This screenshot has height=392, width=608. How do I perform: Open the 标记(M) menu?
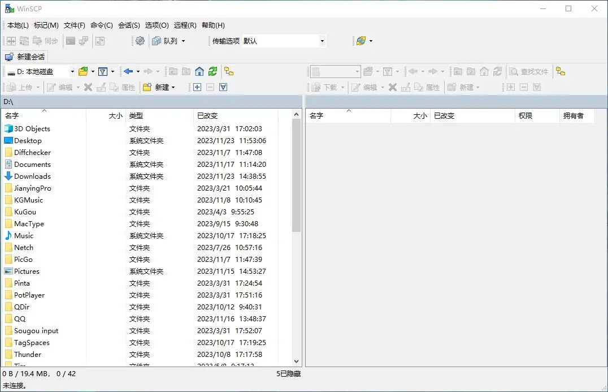pyautogui.click(x=46, y=25)
